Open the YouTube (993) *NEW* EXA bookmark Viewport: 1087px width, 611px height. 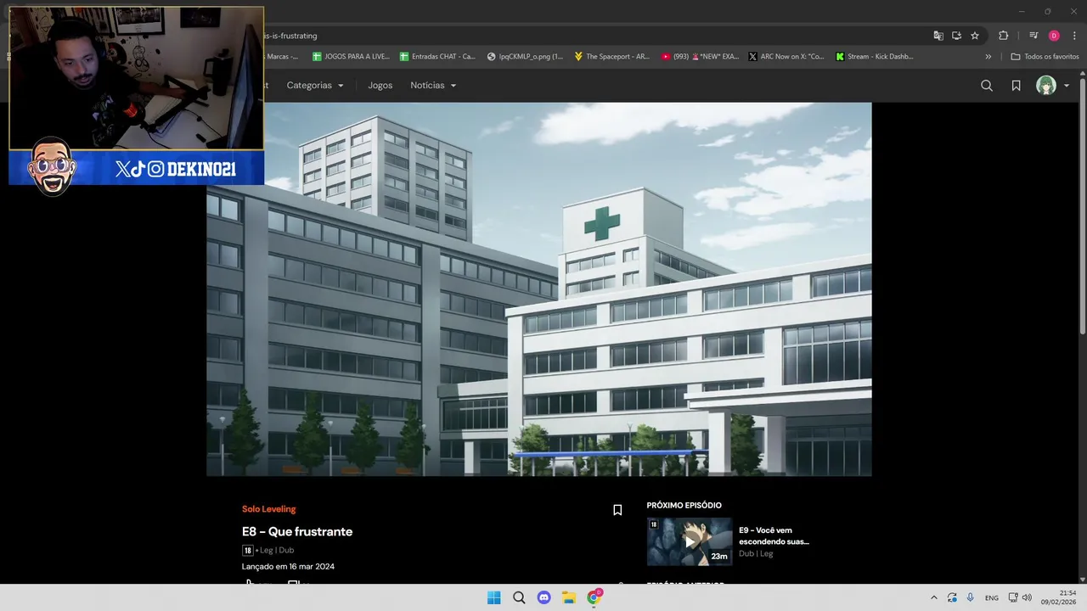coord(700,56)
